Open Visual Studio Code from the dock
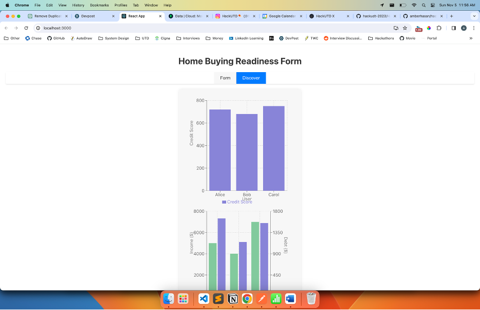Viewport: 480px width, 310px height. pos(204,299)
